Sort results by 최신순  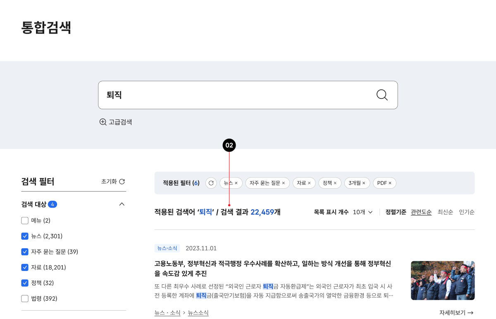tap(446, 212)
